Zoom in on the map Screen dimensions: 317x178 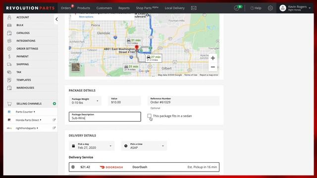point(212,58)
